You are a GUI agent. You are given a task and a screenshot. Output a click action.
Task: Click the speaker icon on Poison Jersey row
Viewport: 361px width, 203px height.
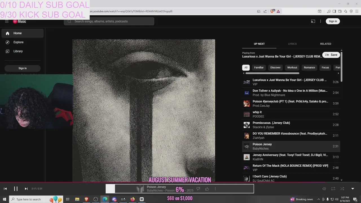coord(247,146)
